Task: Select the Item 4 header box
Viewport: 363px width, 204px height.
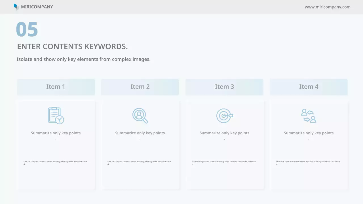Action: click(x=309, y=87)
